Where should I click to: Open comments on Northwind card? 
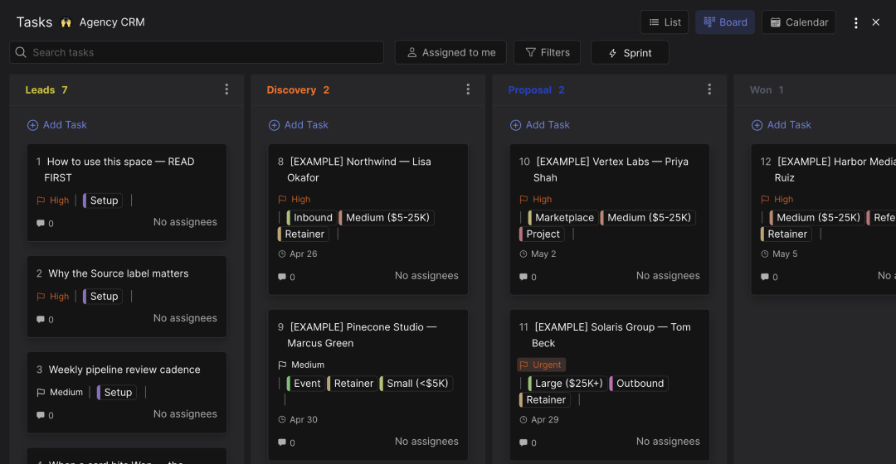click(286, 278)
